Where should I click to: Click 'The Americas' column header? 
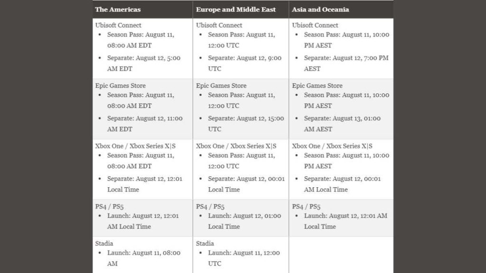click(118, 9)
